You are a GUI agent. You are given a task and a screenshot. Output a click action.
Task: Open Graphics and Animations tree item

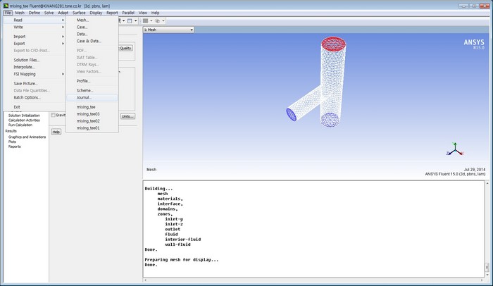click(x=27, y=137)
